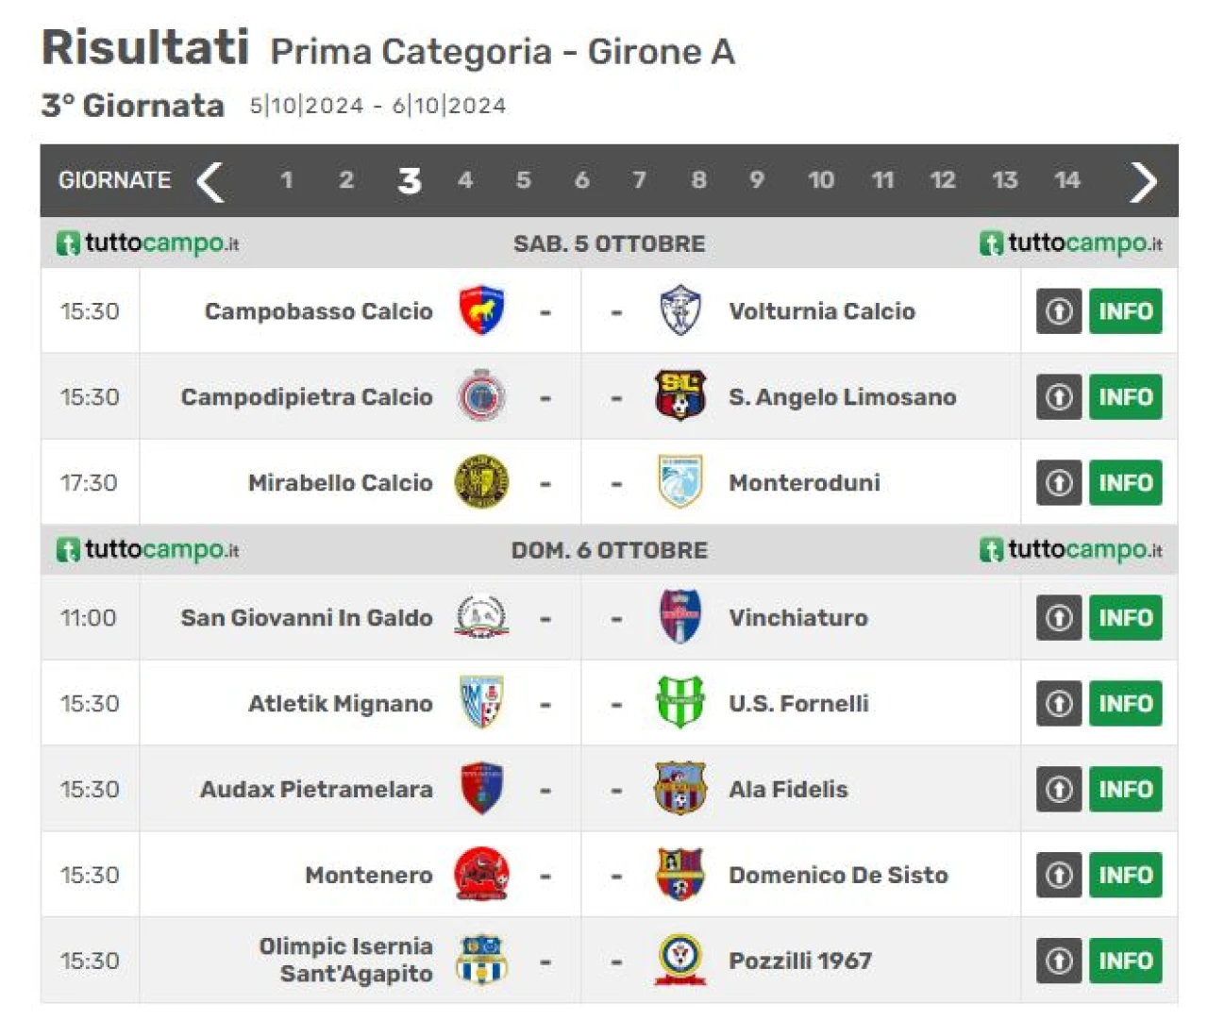Jump to giornata 14
The width and height of the screenshot is (1208, 1020).
pyautogui.click(x=1067, y=180)
